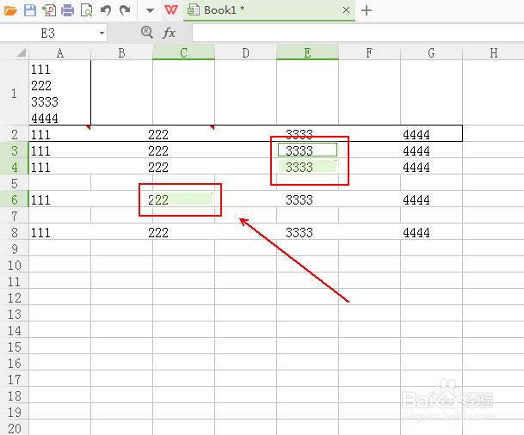
Task: Select all cells with corner triangle
Action: click(x=22, y=52)
